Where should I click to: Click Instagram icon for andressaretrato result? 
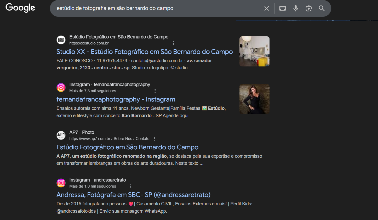[61, 183]
